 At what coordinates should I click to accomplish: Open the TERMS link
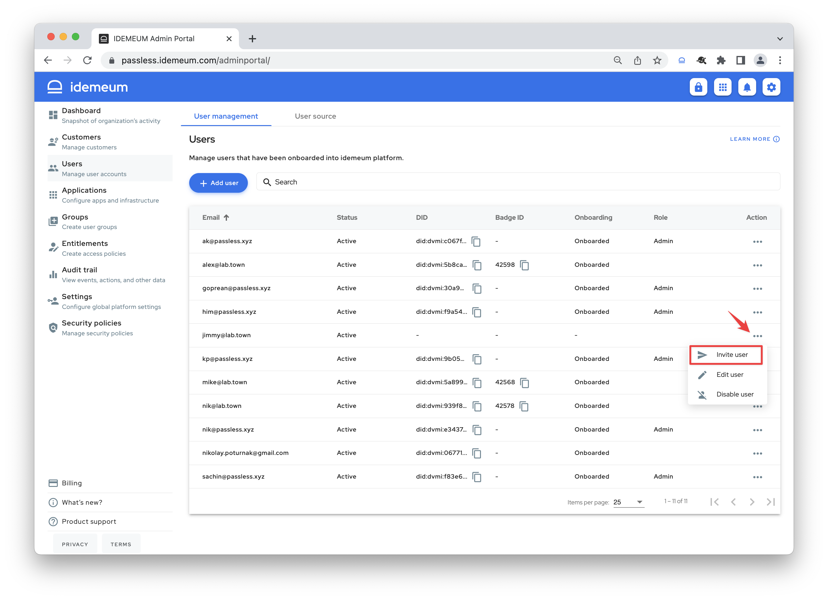point(121,544)
